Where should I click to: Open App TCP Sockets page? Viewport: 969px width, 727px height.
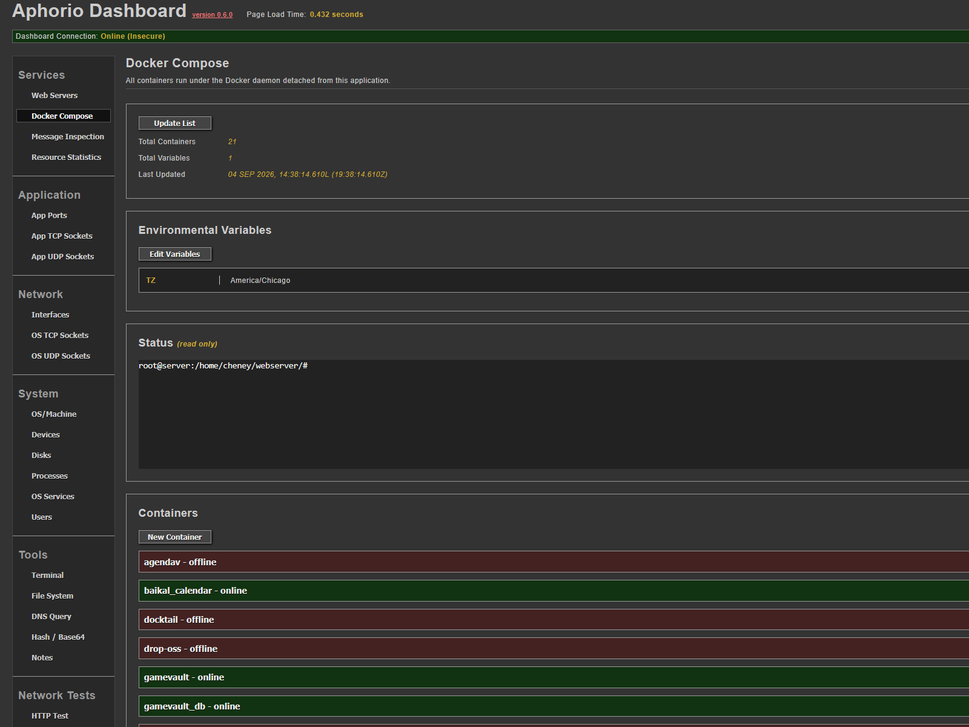pyautogui.click(x=63, y=236)
